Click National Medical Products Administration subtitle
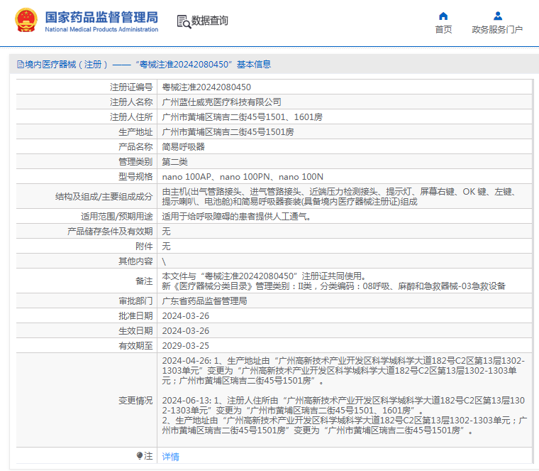The width and height of the screenshot is (539, 471). (x=101, y=30)
